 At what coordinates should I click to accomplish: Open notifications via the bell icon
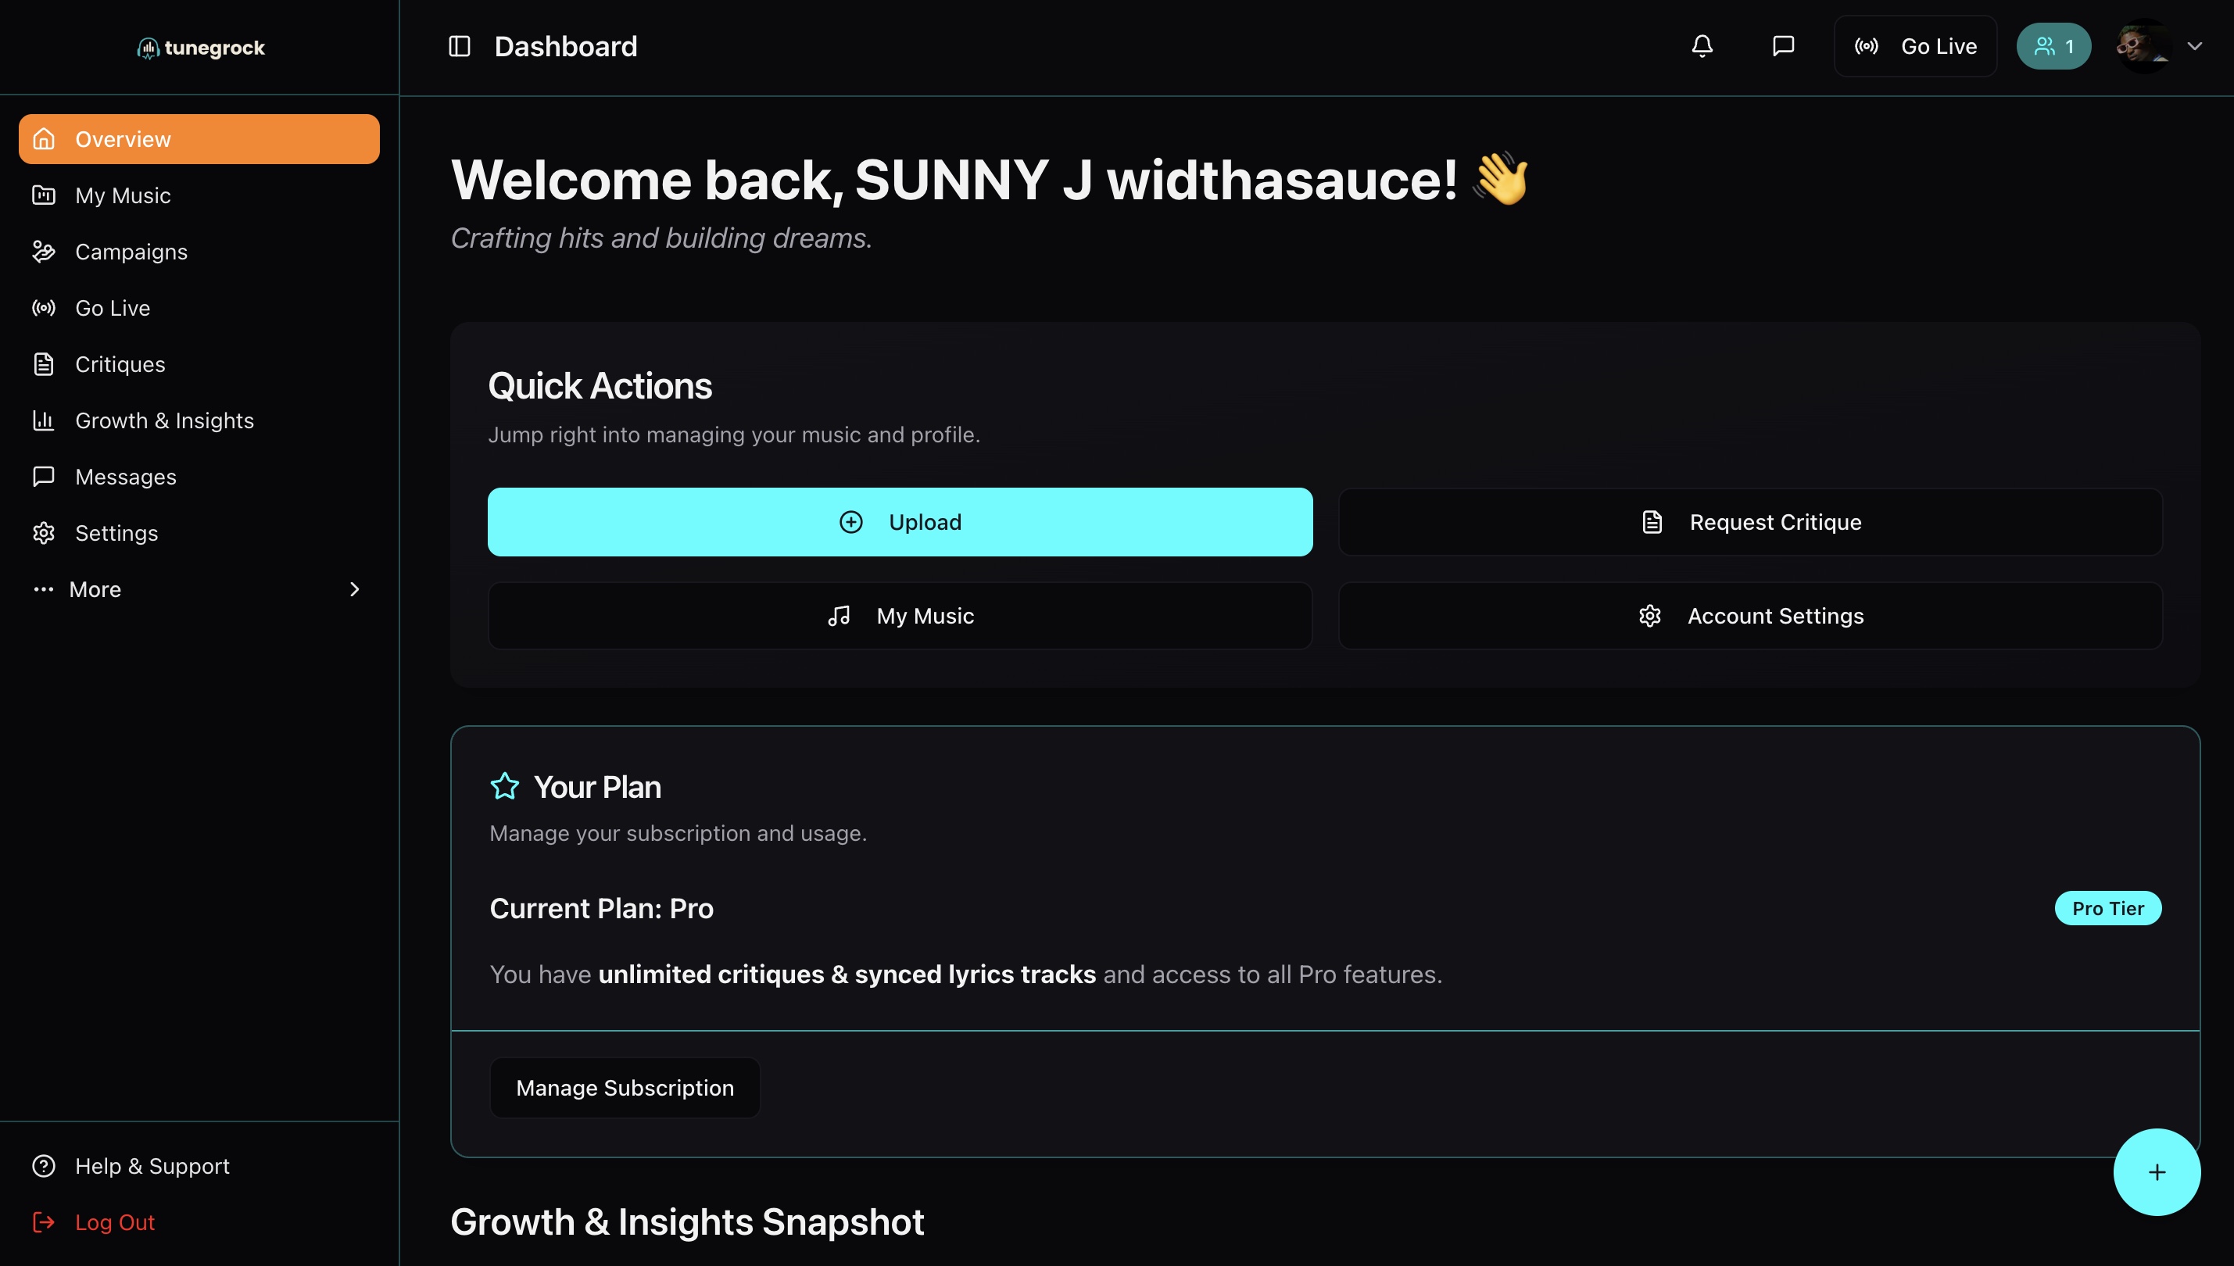(x=1702, y=45)
